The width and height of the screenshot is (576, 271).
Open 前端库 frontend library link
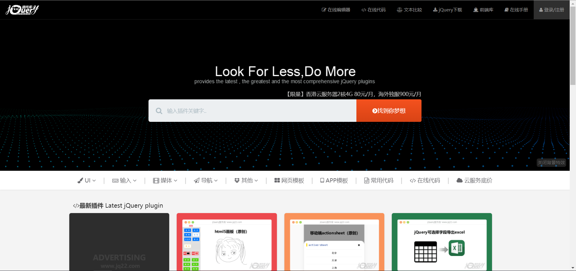[x=483, y=10]
